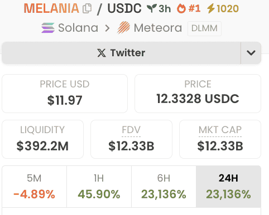
Task: Click the Solana chain name link
Action: pyautogui.click(x=78, y=28)
